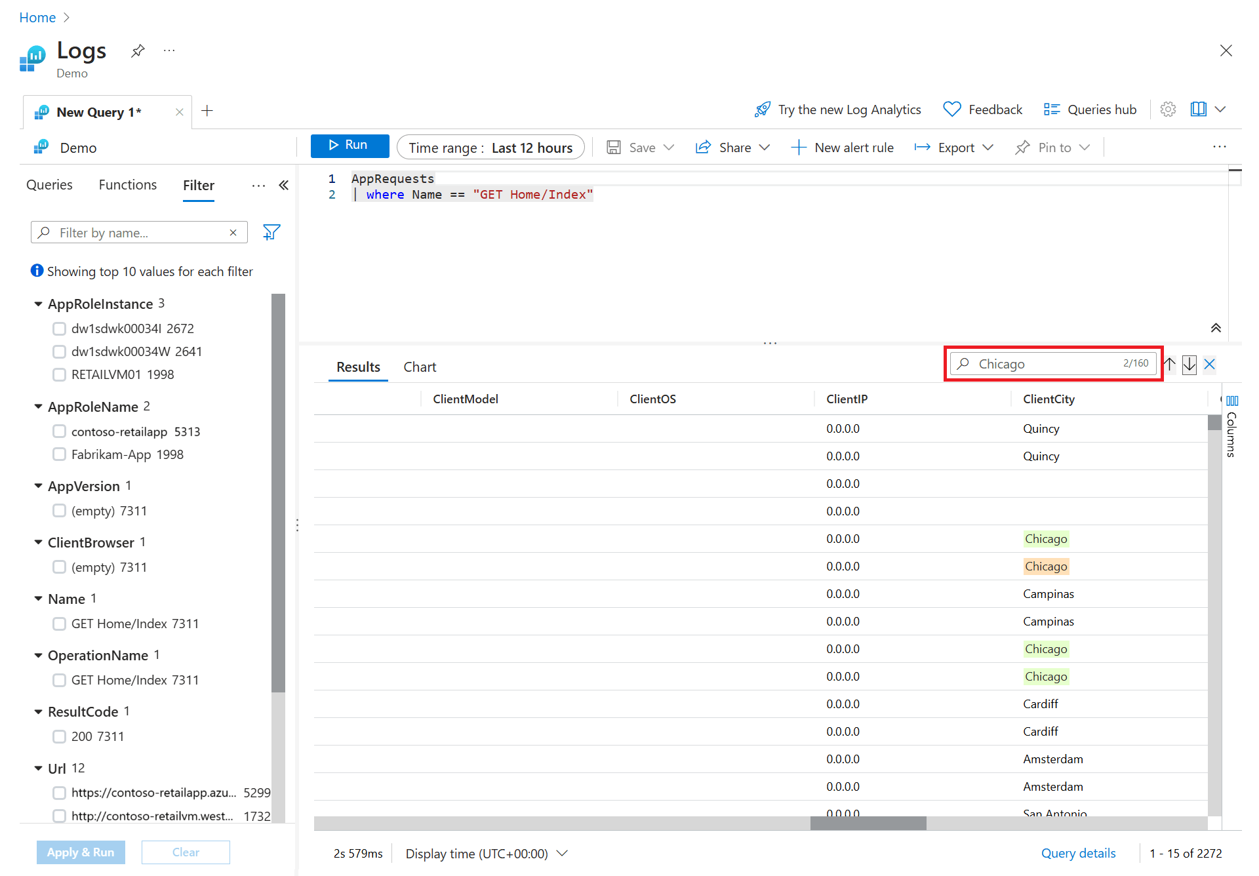Image resolution: width=1259 pixels, height=876 pixels.
Task: Clear the Filter by name field
Action: tap(233, 233)
